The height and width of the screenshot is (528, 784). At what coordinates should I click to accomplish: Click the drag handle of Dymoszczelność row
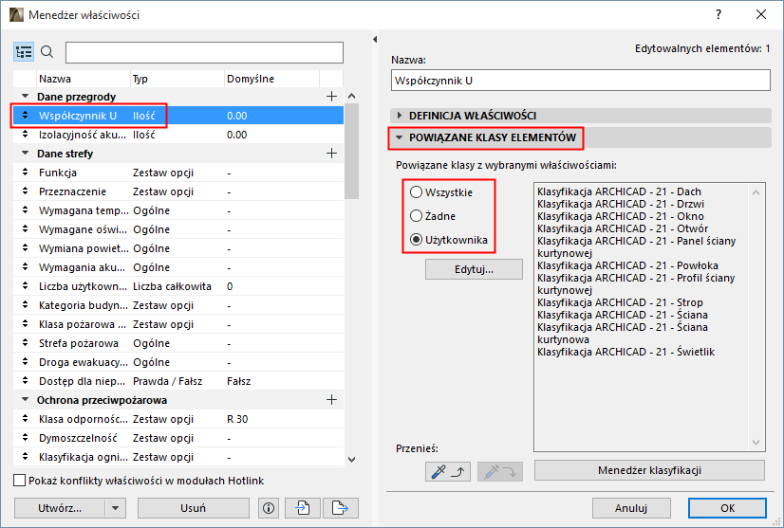pos(25,438)
